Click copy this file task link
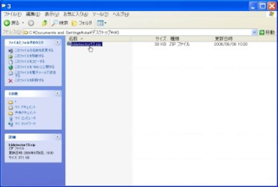 coord(30,61)
